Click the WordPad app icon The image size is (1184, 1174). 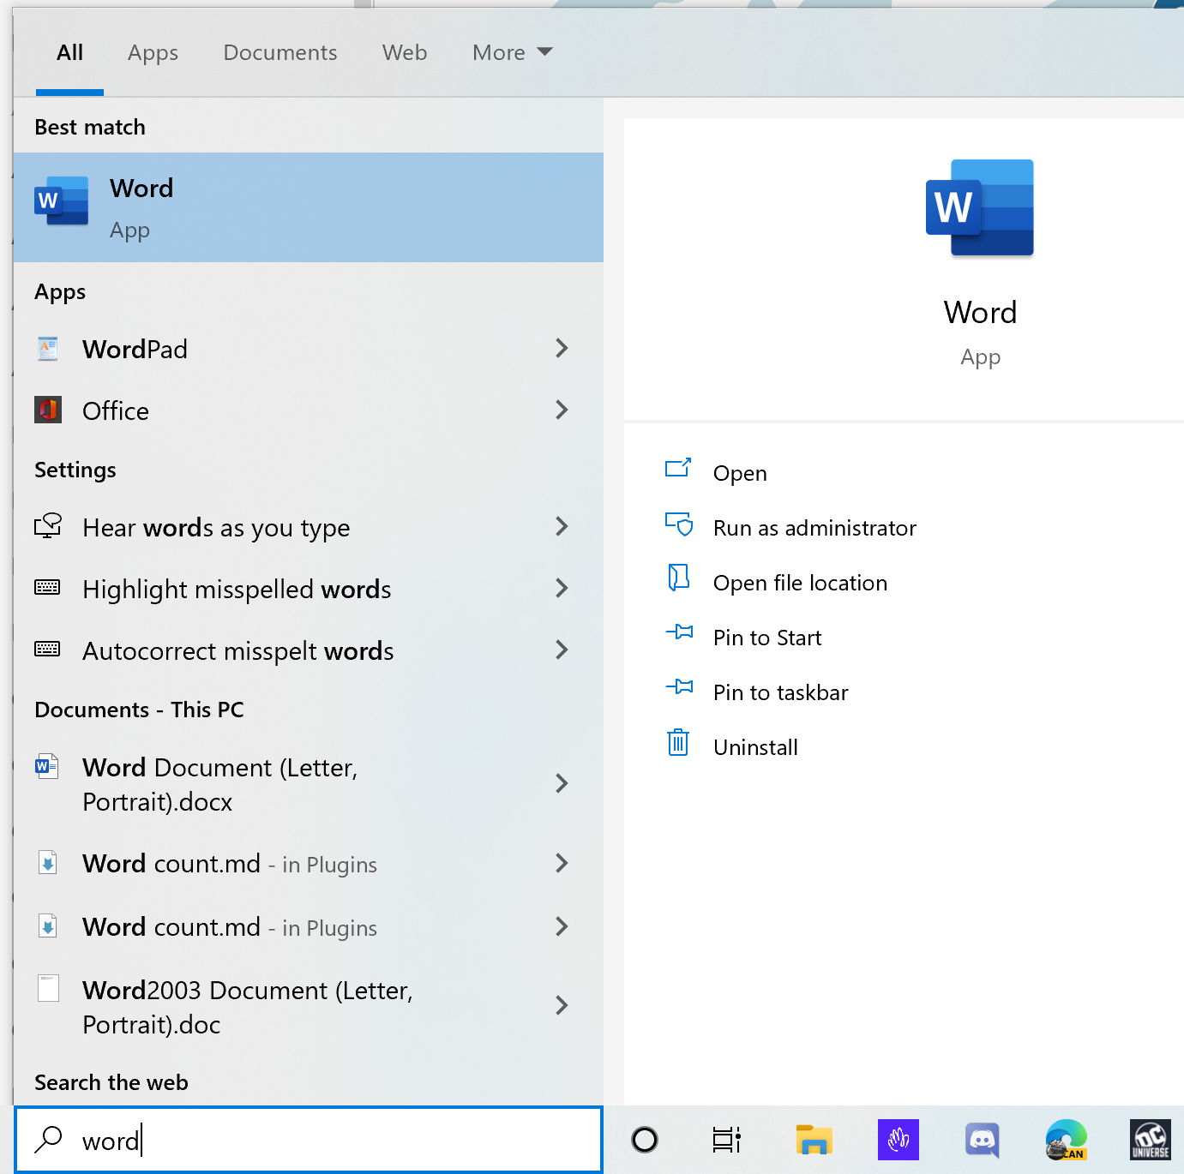pyautogui.click(x=48, y=349)
